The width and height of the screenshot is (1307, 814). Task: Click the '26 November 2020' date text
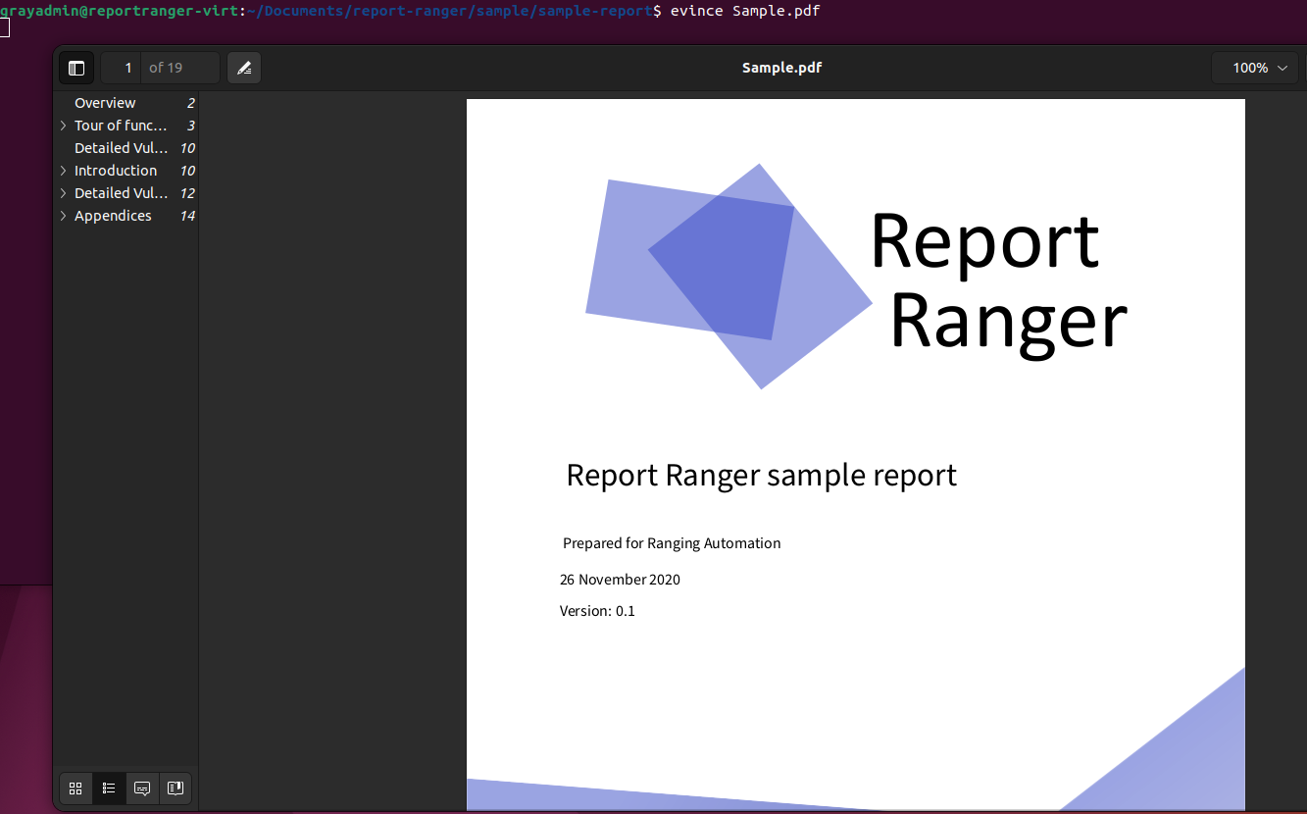[620, 580]
